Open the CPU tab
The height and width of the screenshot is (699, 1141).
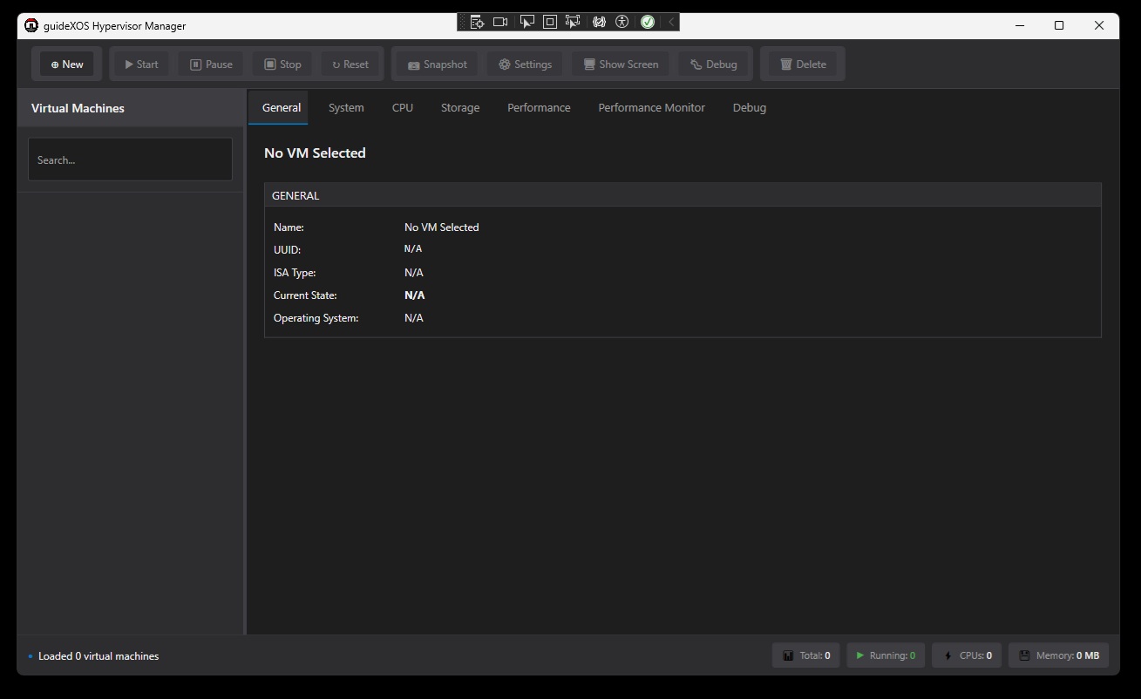[x=403, y=107]
